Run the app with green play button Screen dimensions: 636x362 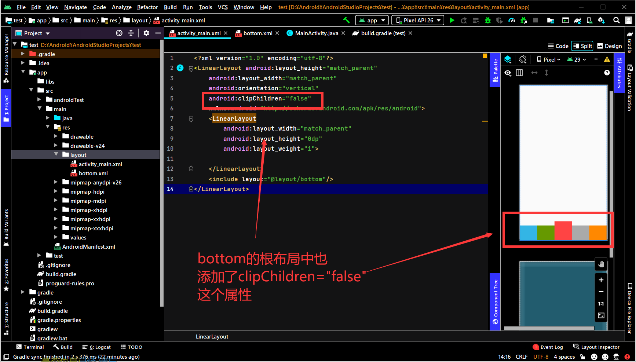pos(452,20)
